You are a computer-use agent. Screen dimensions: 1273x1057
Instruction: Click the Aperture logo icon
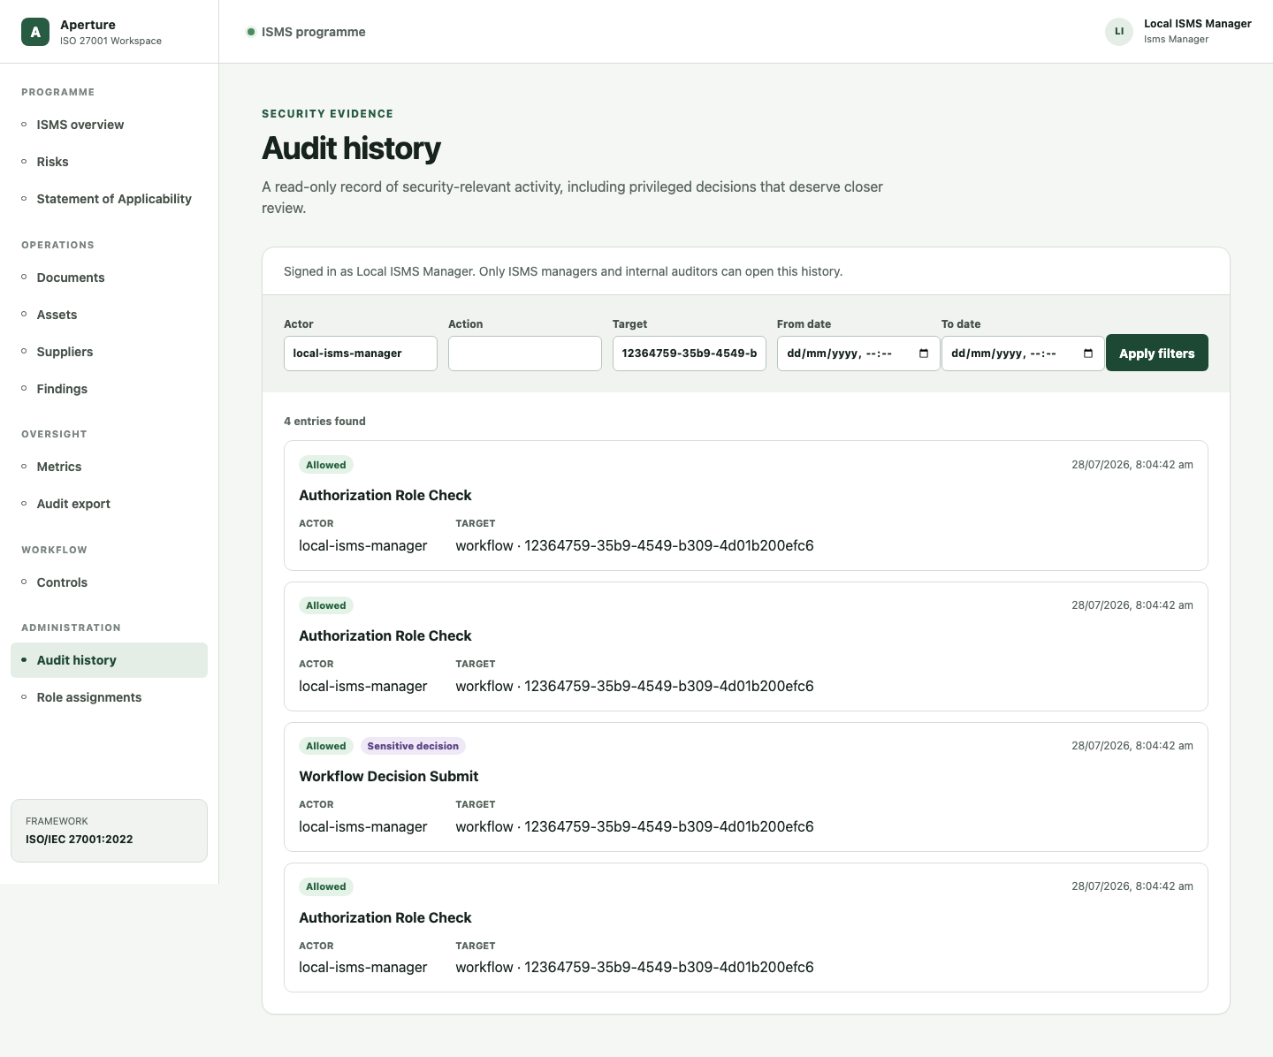tap(35, 32)
